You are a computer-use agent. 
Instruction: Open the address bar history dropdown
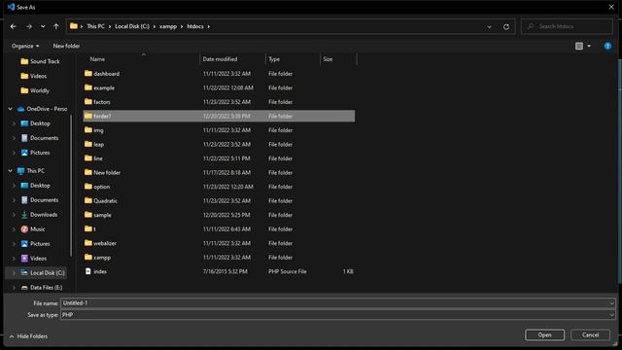pyautogui.click(x=489, y=26)
